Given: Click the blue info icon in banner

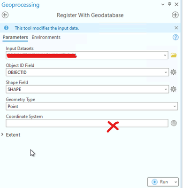Looking at the screenshot, I should 6,28.
